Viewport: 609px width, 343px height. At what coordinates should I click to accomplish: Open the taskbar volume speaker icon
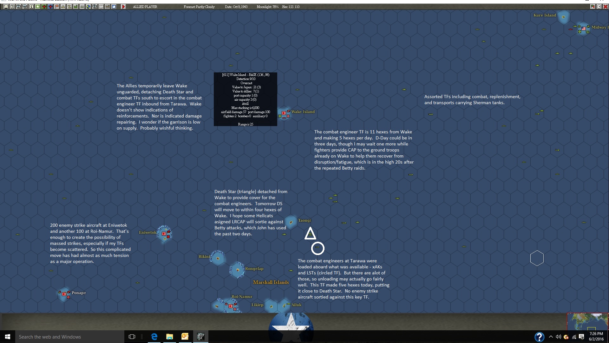point(558,337)
